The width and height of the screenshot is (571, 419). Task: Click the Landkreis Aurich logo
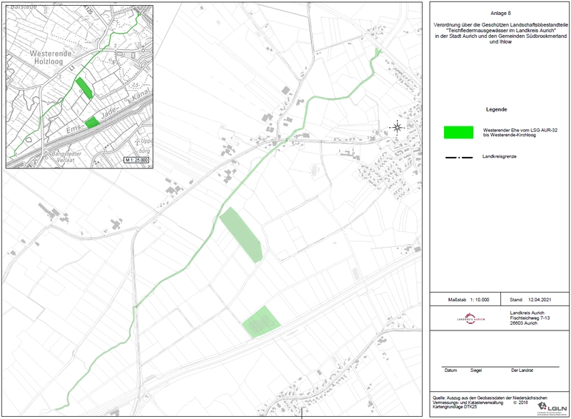point(469,318)
